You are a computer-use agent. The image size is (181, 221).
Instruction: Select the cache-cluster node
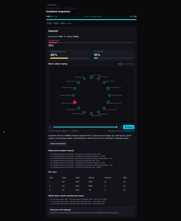click(x=104, y=83)
